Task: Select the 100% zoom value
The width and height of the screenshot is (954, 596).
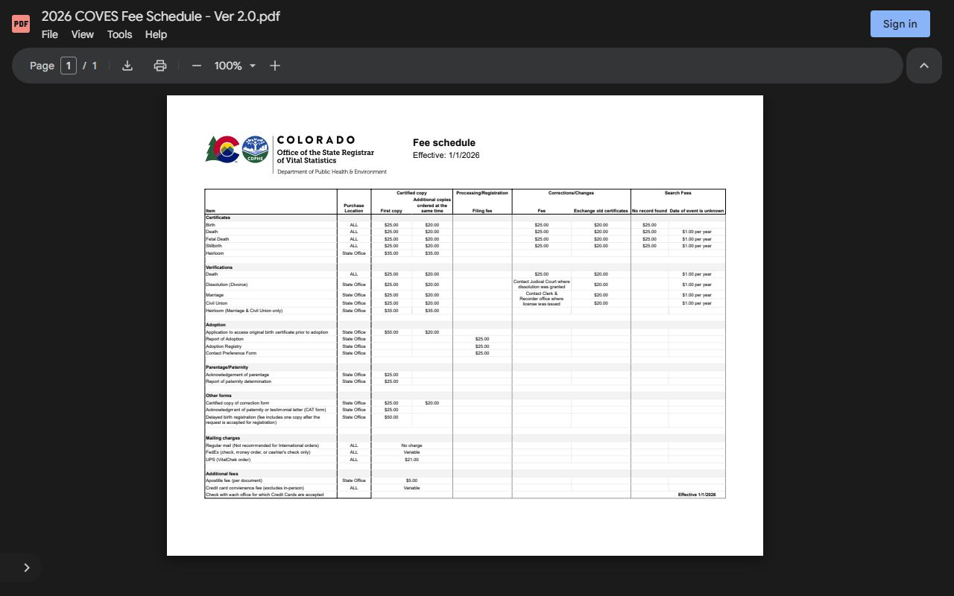Action: (228, 66)
